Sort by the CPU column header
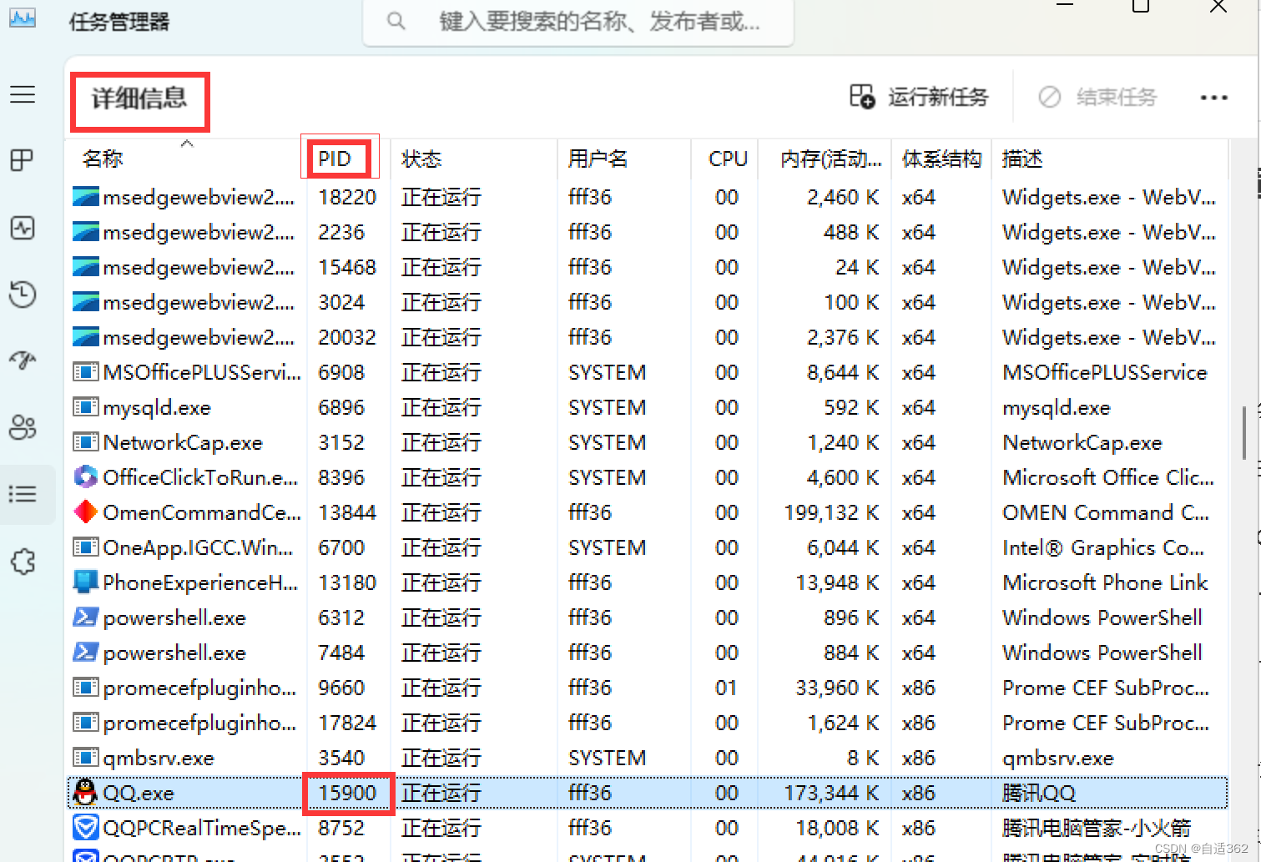Screen dimensions: 1261x862 coord(728,159)
